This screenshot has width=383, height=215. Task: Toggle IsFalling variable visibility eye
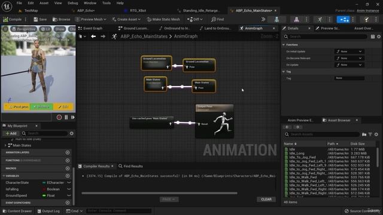pos(69,189)
